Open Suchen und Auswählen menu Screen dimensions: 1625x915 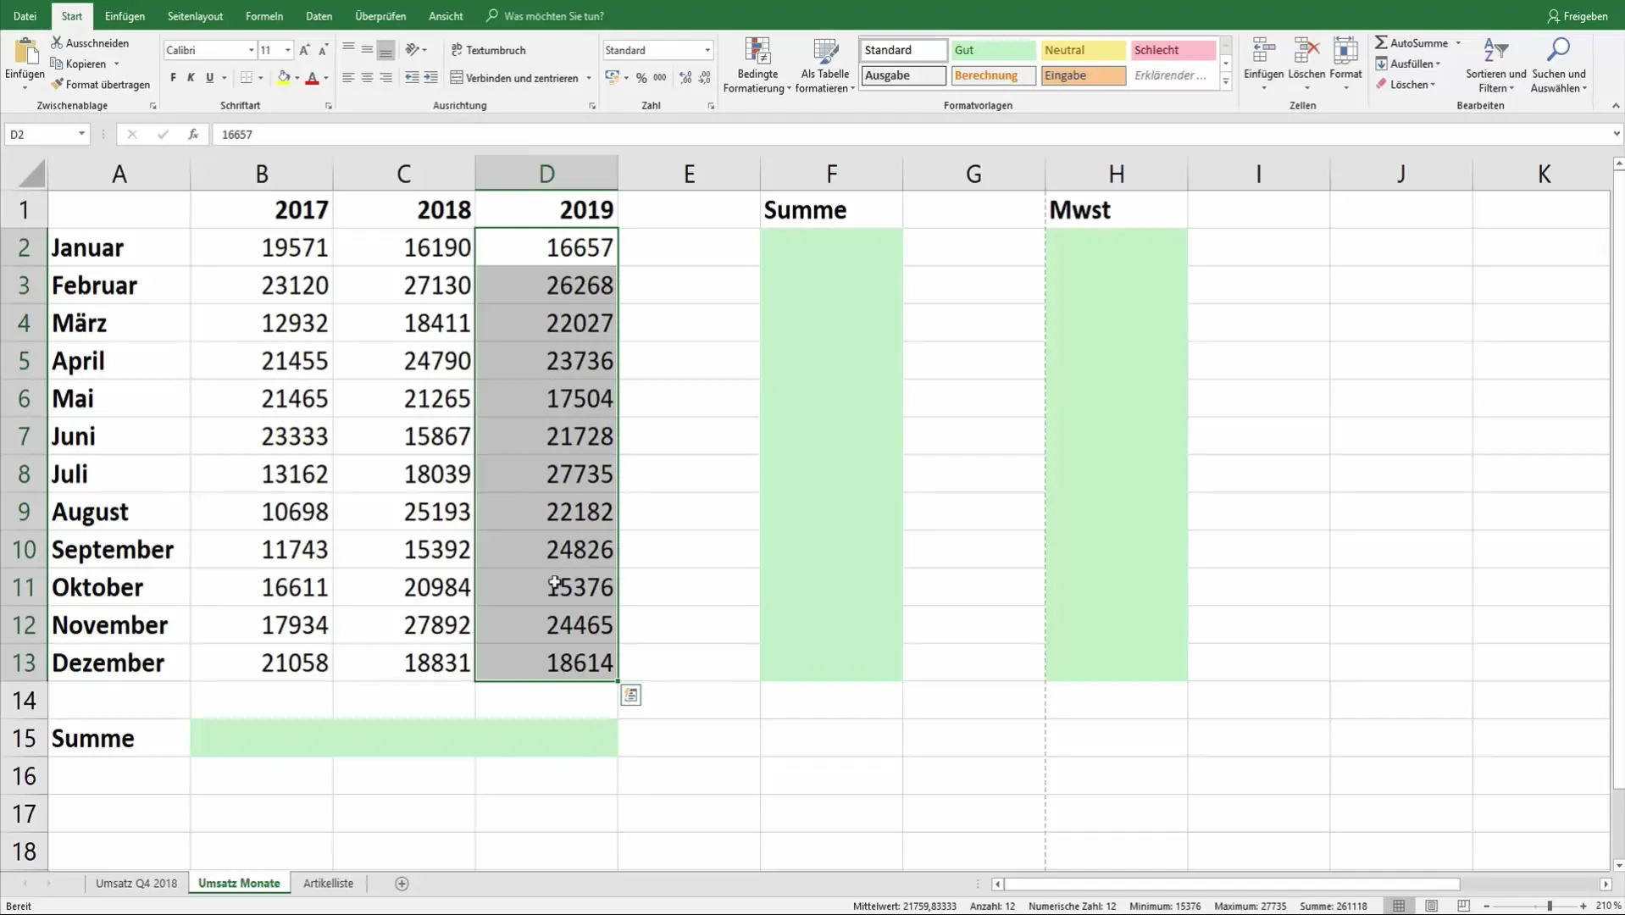coord(1559,65)
